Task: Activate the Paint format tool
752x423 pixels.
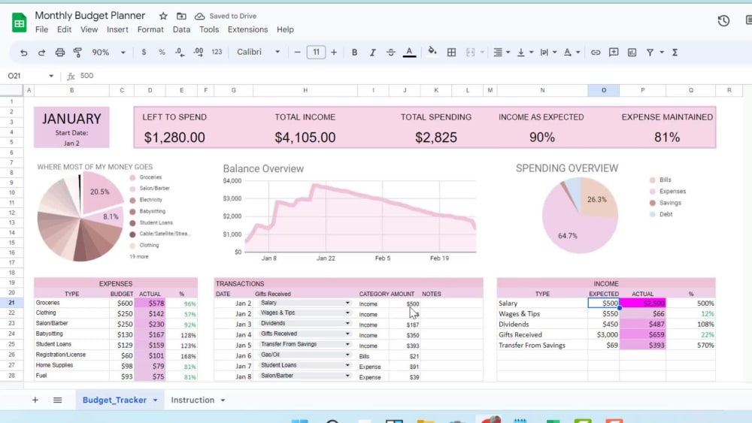Action: [x=77, y=52]
